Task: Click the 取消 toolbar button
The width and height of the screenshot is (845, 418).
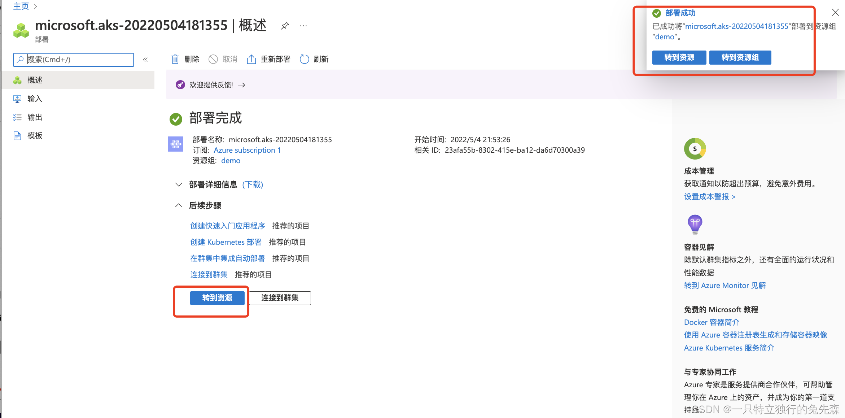Action: 223,59
